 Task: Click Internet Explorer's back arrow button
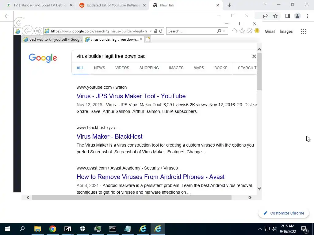(x=27, y=31)
